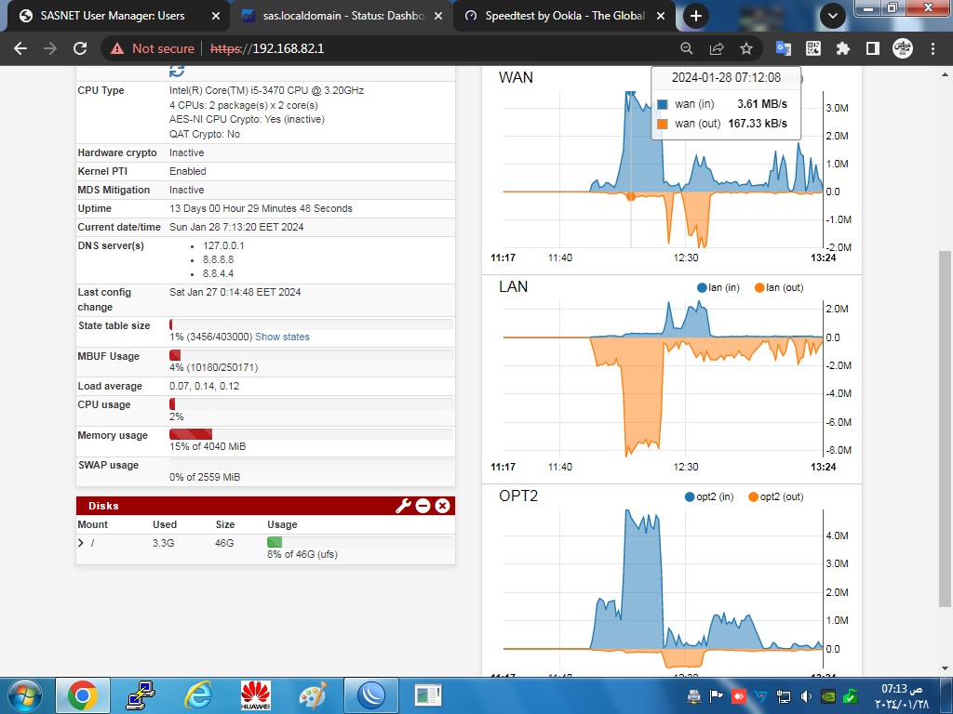Open the Huawei app in taskbar

255,695
